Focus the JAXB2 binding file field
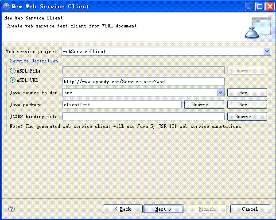This screenshot has height=220, width=276. 144,116
